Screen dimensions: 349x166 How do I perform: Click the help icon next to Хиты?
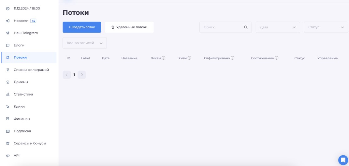click(189, 58)
